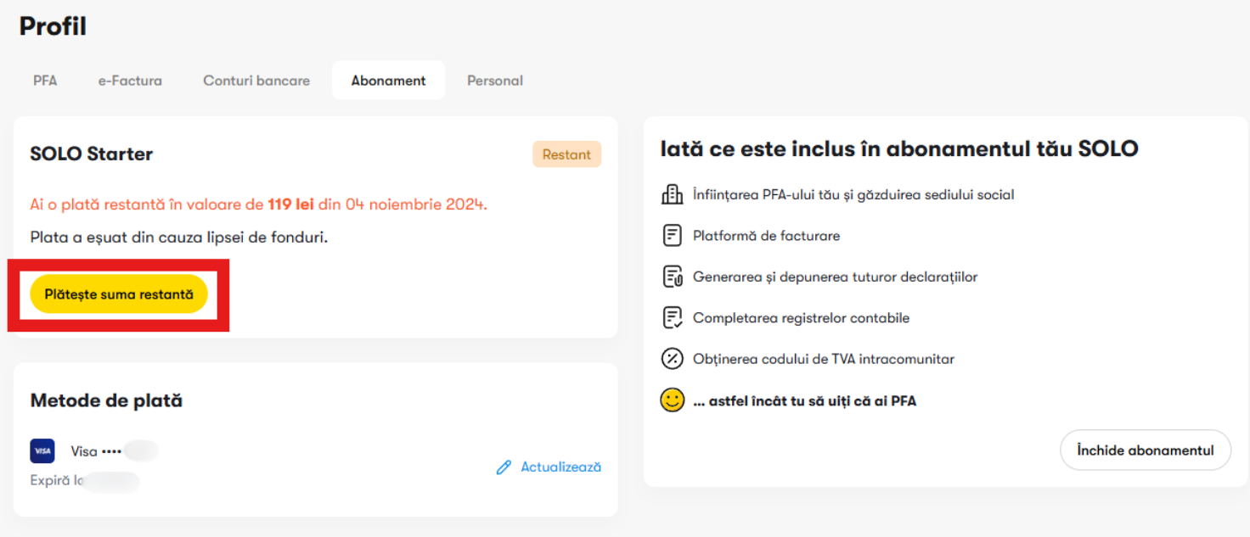
Task: Click the SOLO Starter plan heading
Action: [x=92, y=154]
